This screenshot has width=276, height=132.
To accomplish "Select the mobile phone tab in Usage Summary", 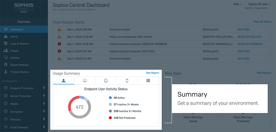I will coord(127,80).
